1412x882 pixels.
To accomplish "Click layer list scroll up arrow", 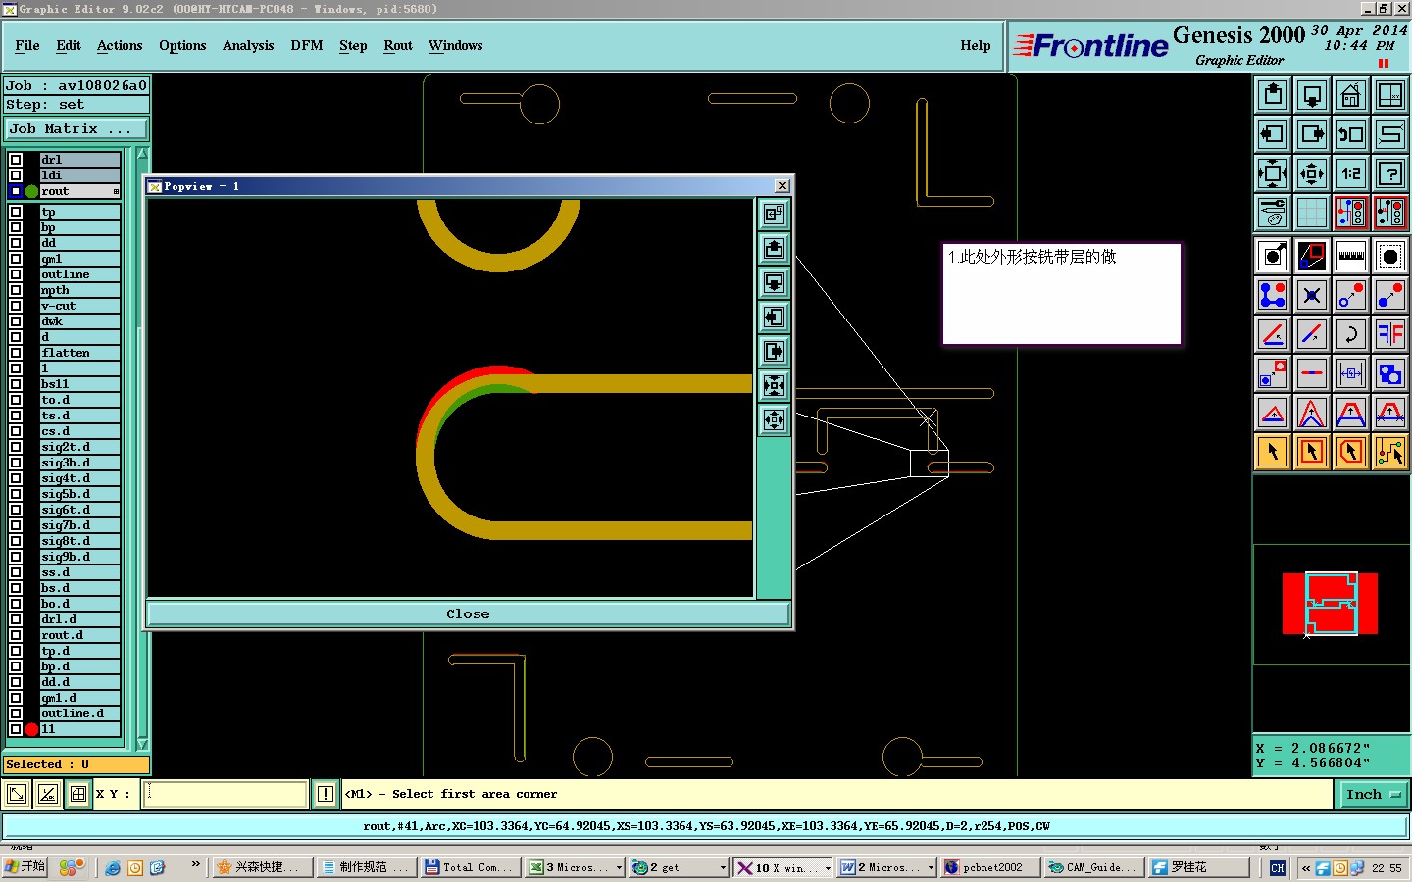I will [142, 154].
